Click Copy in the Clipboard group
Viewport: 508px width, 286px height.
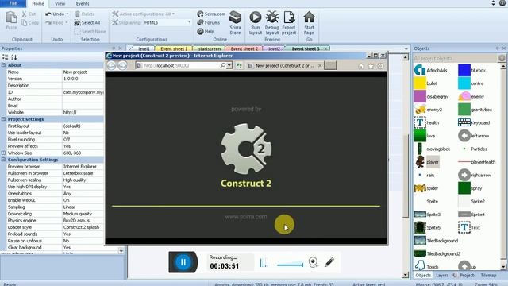coord(30,23)
